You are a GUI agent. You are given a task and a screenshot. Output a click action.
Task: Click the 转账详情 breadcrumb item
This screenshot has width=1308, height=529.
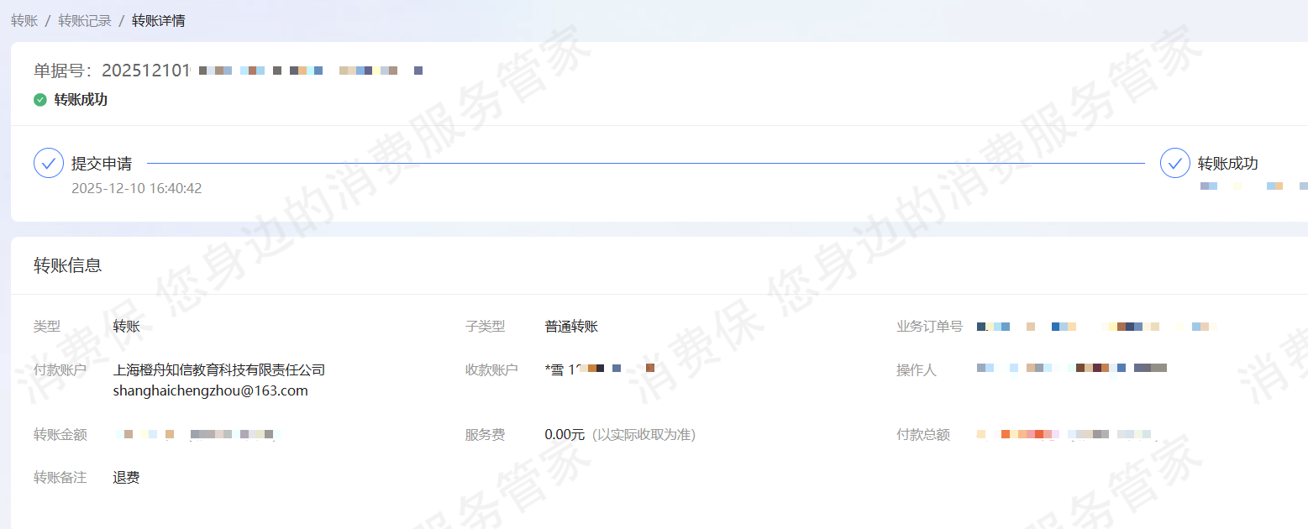(x=159, y=21)
